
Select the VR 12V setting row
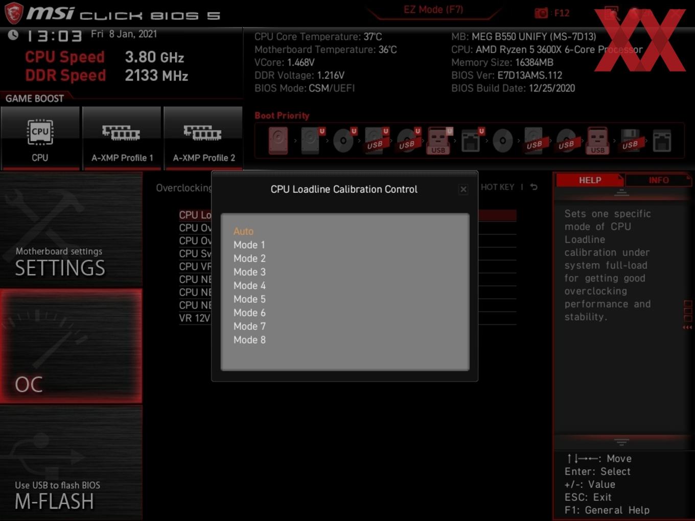point(195,318)
